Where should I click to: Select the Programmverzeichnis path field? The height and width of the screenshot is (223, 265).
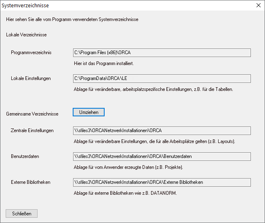point(162,53)
